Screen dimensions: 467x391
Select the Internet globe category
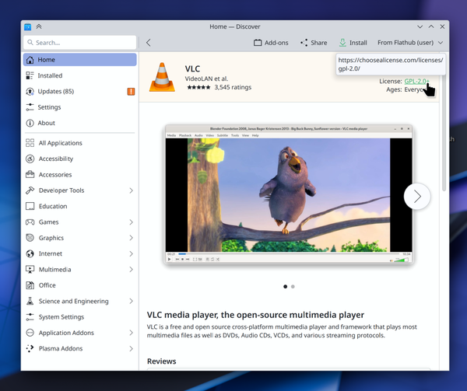[30, 254]
